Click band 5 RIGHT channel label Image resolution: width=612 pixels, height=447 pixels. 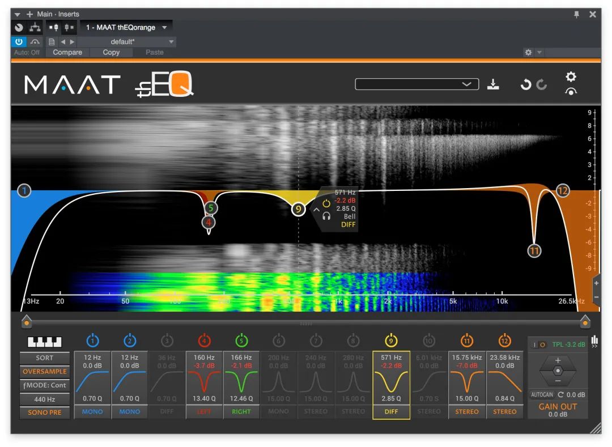point(241,411)
